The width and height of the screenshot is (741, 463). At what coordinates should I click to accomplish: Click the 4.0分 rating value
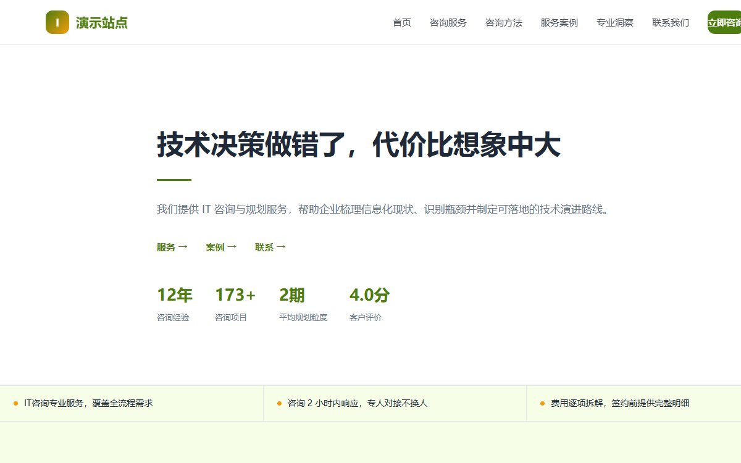click(x=370, y=295)
